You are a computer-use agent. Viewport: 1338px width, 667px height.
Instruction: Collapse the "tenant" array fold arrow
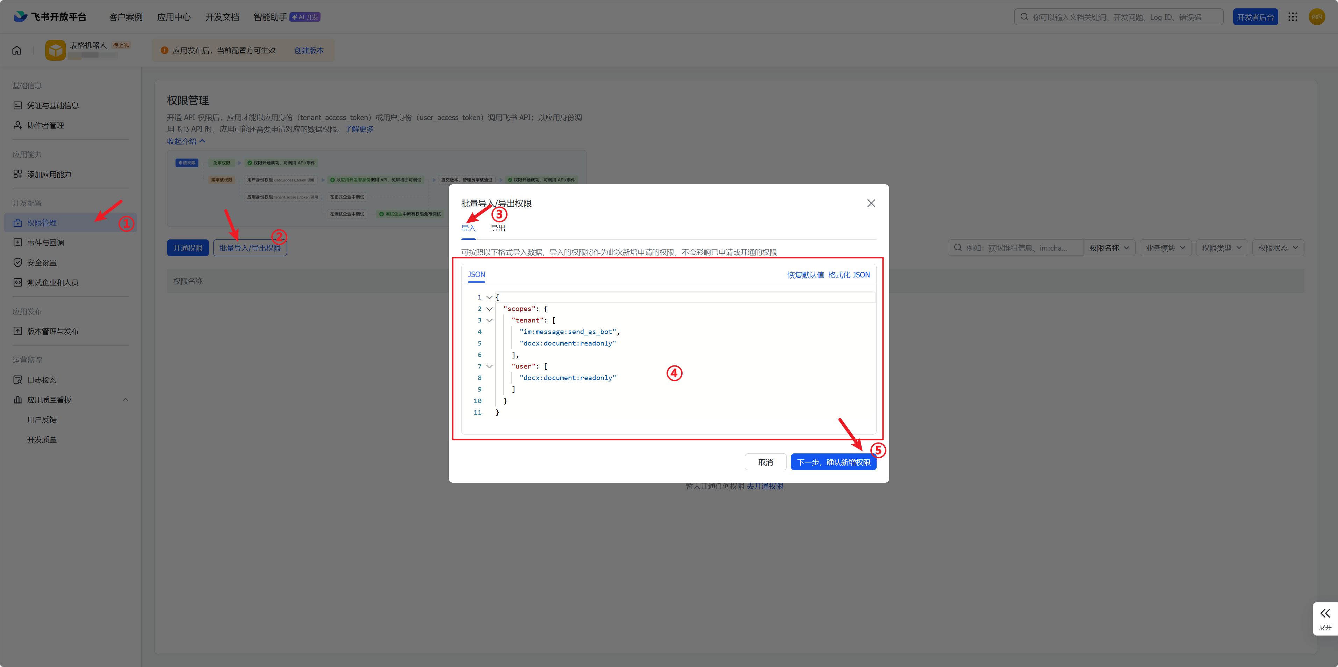point(489,320)
